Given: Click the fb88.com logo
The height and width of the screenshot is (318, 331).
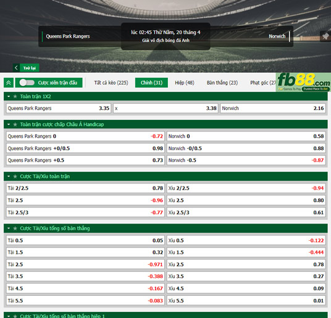Looking at the screenshot, I should (303, 82).
